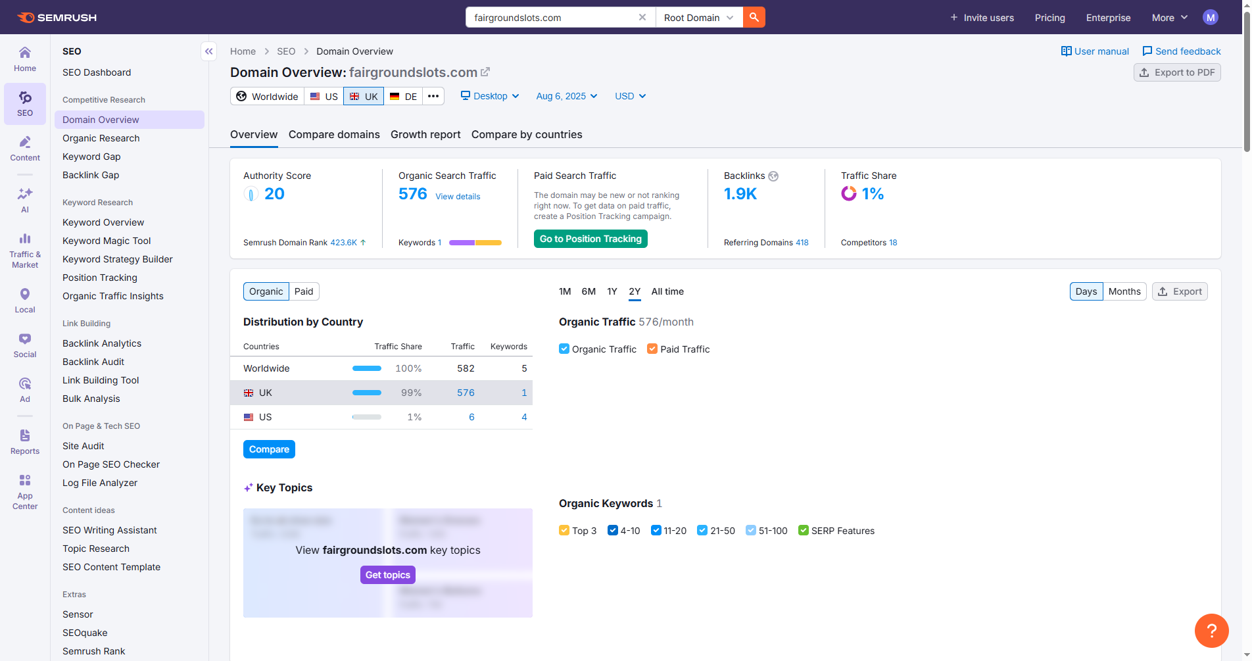The image size is (1252, 661).
Task: Open the Local sidebar icon
Action: click(x=25, y=301)
